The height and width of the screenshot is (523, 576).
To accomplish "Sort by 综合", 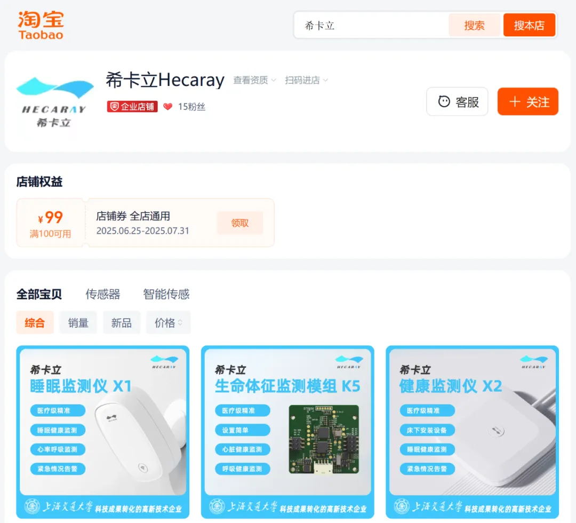I will 35,323.
